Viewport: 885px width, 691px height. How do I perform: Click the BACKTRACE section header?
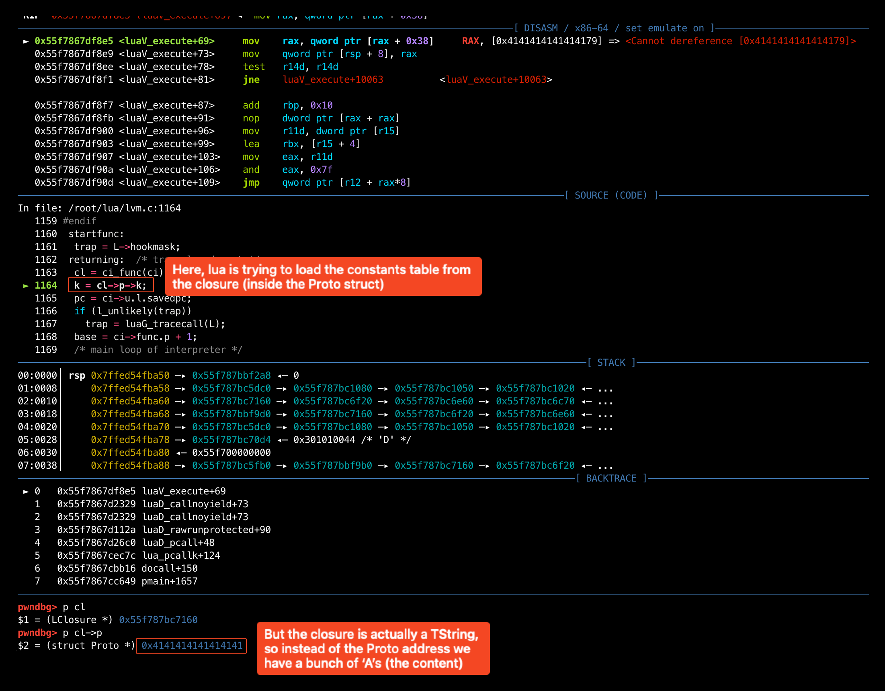pyautogui.click(x=611, y=479)
